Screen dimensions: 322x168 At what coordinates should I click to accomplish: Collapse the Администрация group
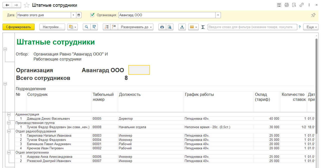(9, 114)
